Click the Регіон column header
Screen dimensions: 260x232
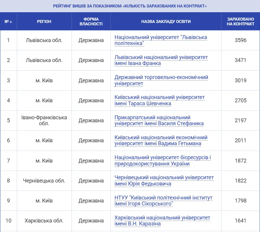44,21
